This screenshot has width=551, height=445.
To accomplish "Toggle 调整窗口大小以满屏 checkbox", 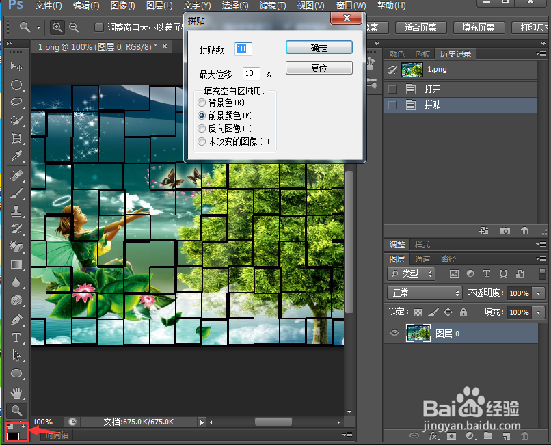I will click(x=99, y=27).
